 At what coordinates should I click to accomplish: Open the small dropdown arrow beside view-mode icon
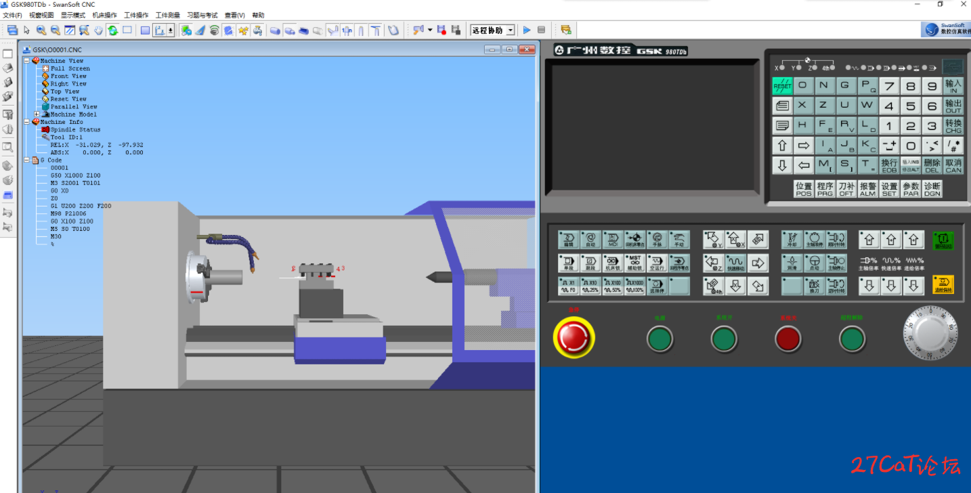tap(171, 30)
